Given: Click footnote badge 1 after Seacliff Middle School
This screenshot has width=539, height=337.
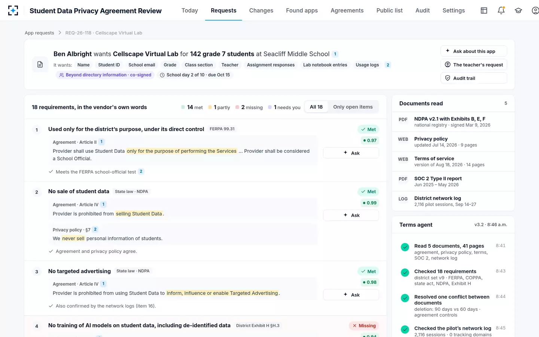Looking at the screenshot, I should (335, 54).
